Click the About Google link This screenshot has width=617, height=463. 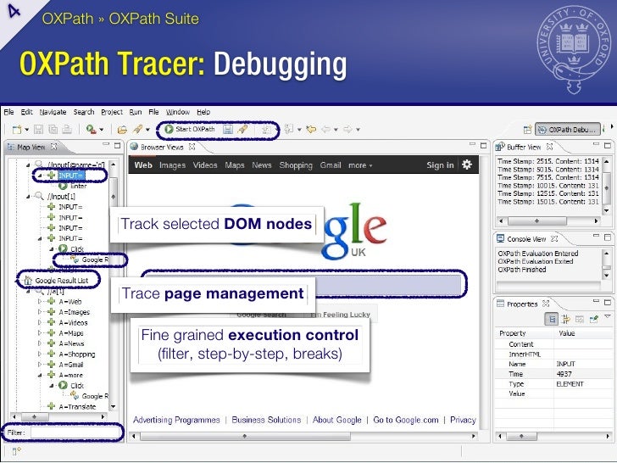(336, 420)
